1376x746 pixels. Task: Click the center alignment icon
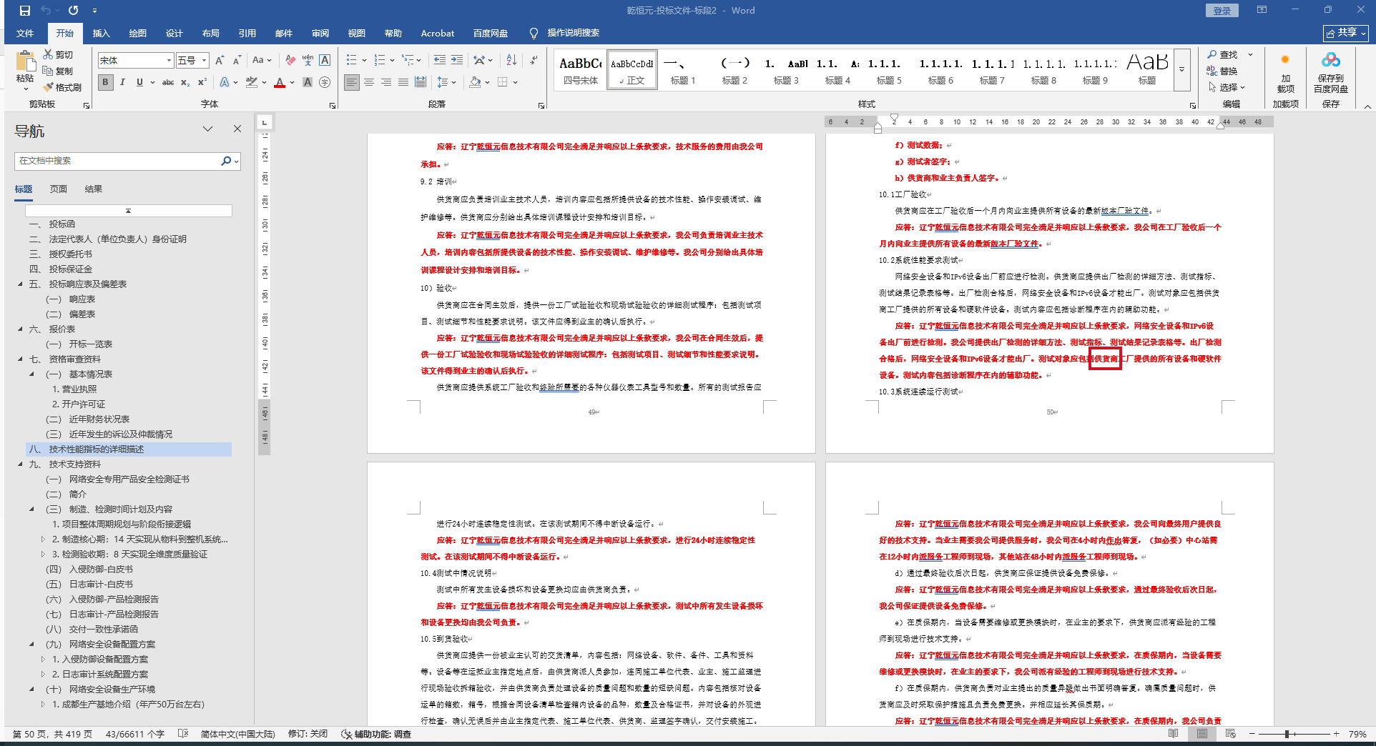[369, 82]
